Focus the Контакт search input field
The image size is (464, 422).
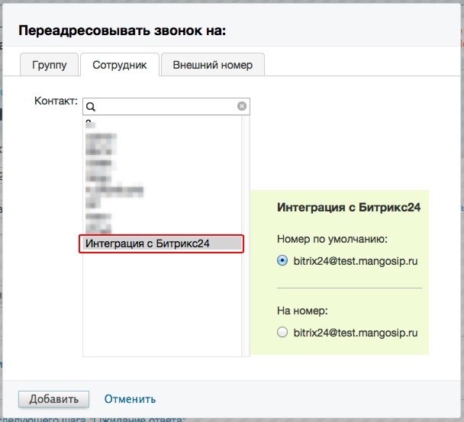click(166, 106)
